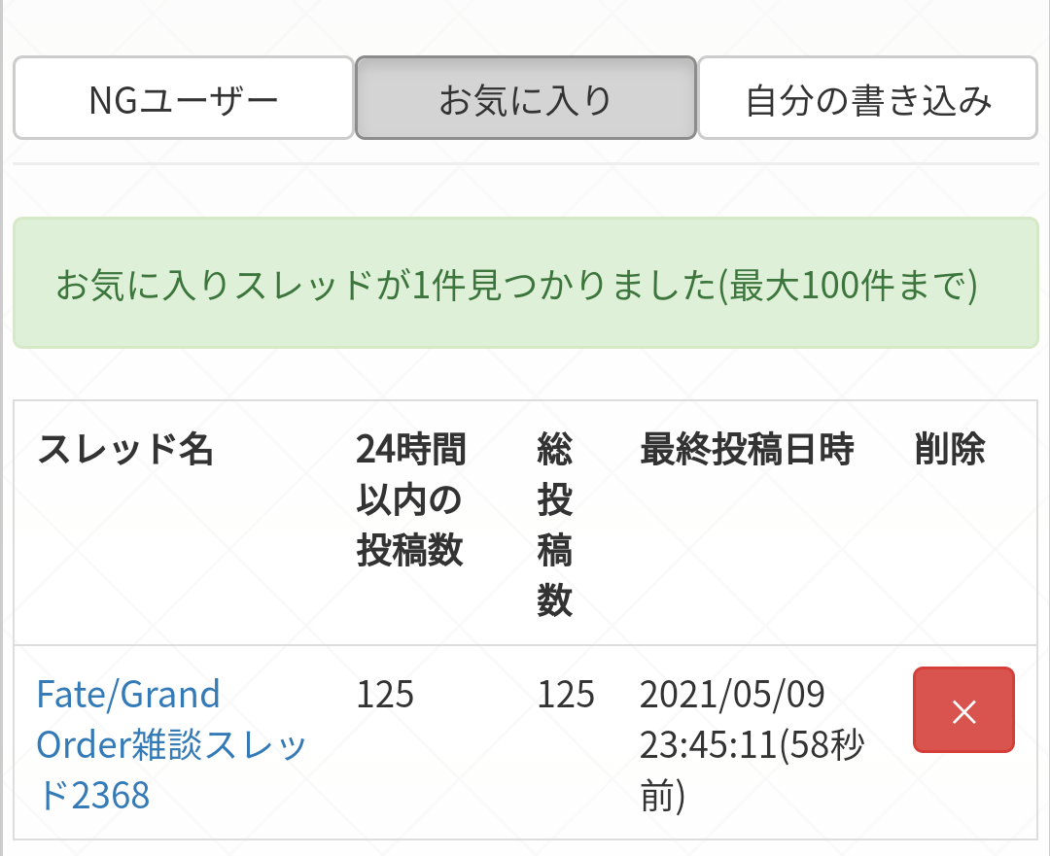Viewport: 1050px width, 856px height.
Task: Click the スレッド名 column header
Action: 125,450
